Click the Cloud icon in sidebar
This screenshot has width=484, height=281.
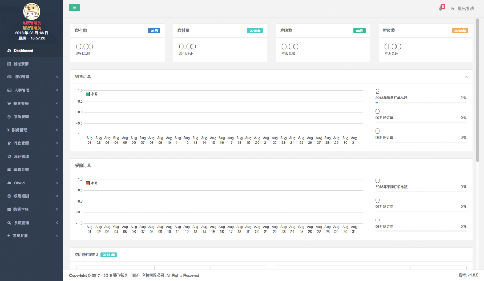(9, 183)
